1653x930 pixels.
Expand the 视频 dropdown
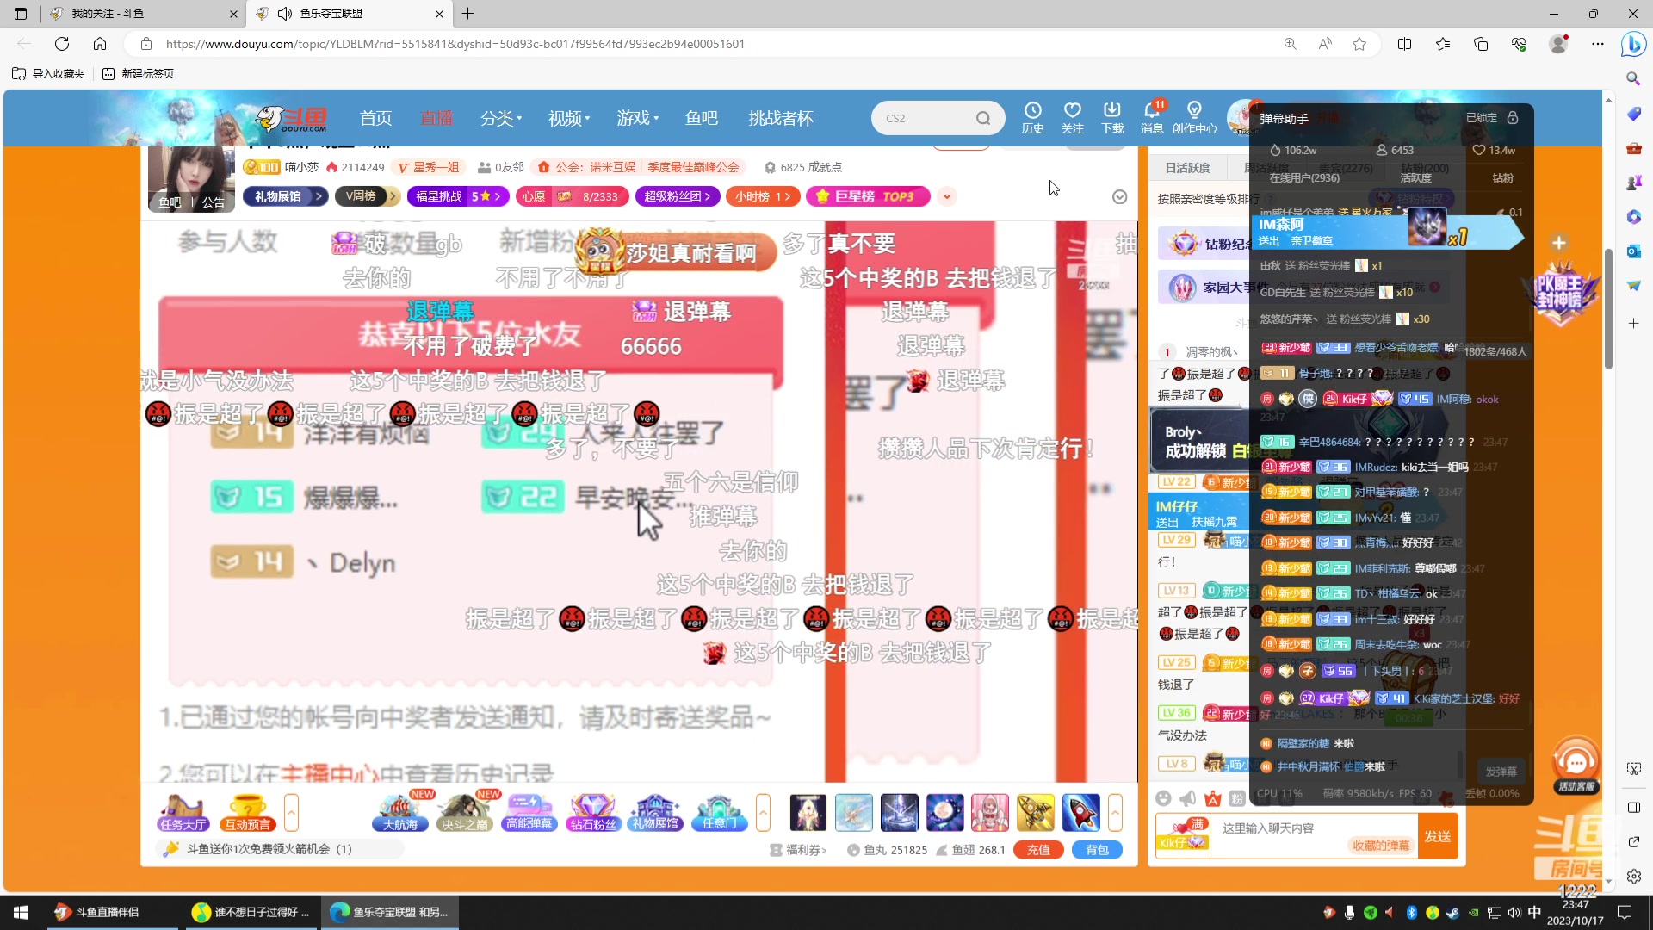coord(569,118)
